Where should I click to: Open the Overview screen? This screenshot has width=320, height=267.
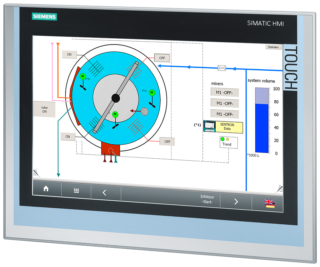(x=273, y=47)
